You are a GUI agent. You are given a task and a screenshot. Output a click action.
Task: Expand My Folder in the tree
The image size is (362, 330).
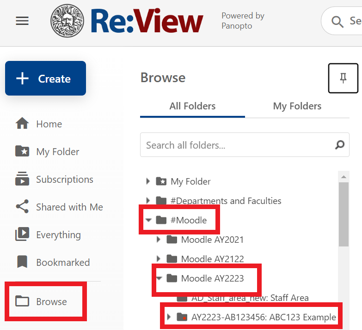148,181
